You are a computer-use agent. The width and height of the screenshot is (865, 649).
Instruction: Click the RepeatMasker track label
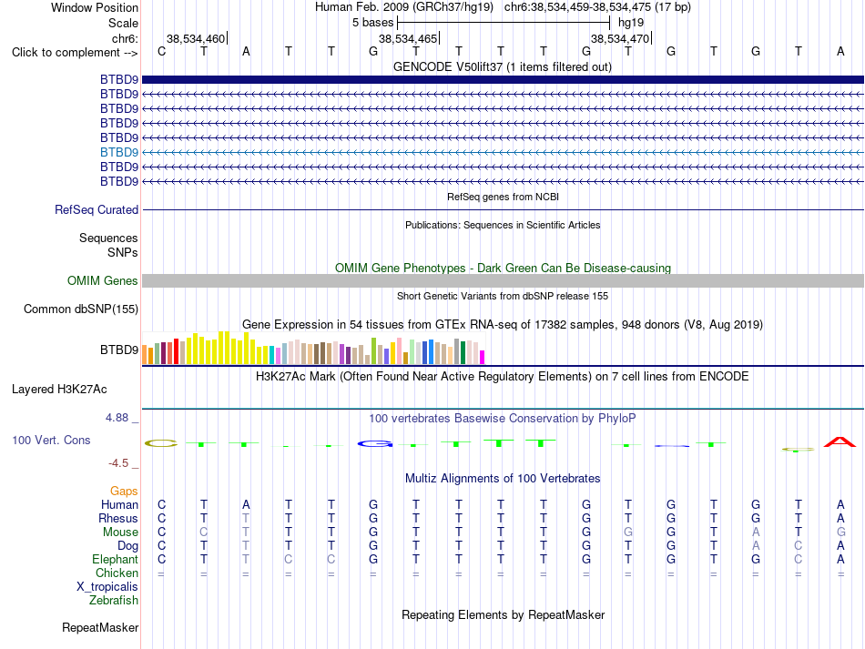(100, 627)
